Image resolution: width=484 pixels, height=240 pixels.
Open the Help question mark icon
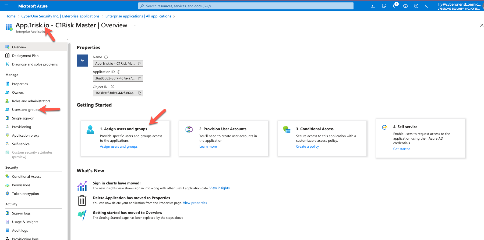[416, 6]
